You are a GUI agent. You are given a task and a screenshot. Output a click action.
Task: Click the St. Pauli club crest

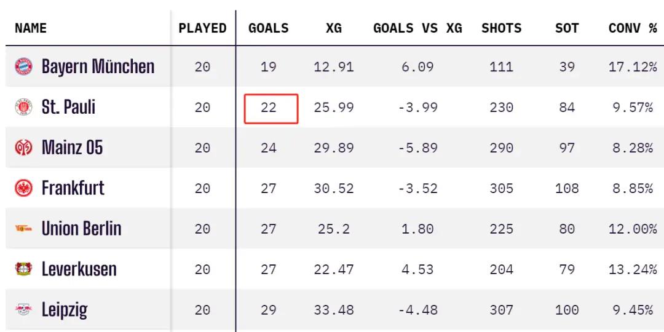pos(24,107)
